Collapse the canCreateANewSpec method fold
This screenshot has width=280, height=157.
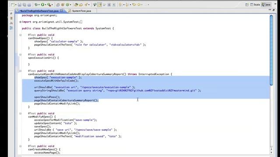pyautogui.click(x=21, y=146)
